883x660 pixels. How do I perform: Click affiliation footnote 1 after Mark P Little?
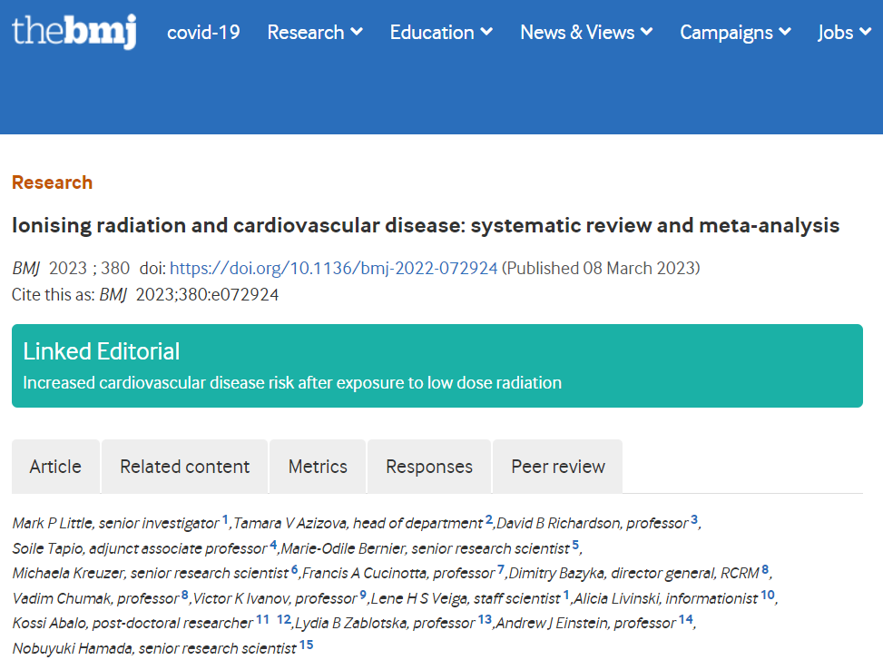225,519
